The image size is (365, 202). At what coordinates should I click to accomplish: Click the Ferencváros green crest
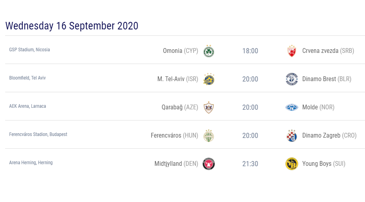coord(209,136)
